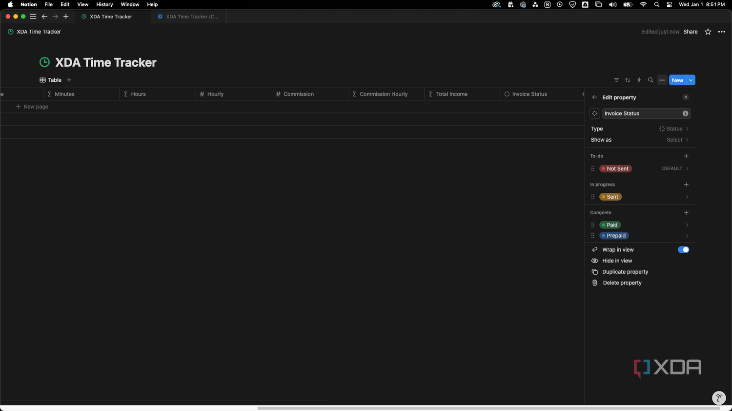Open automations lightning bolt icon

(x=639, y=80)
